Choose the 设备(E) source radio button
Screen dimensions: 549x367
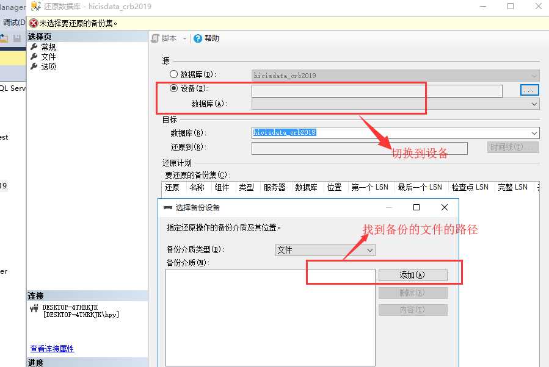coord(173,88)
